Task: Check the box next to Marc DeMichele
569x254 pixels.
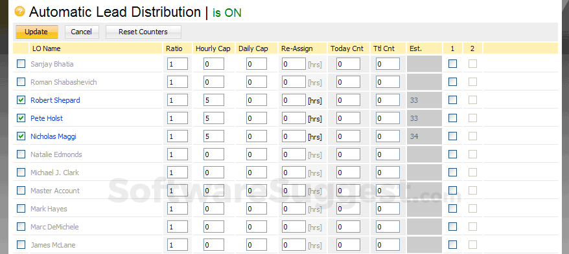Action: click(21, 227)
